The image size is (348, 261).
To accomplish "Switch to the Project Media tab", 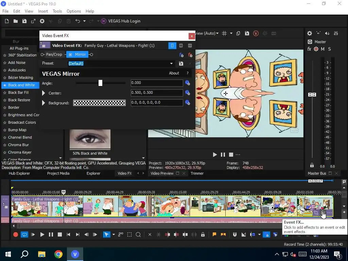I will click(58, 174).
